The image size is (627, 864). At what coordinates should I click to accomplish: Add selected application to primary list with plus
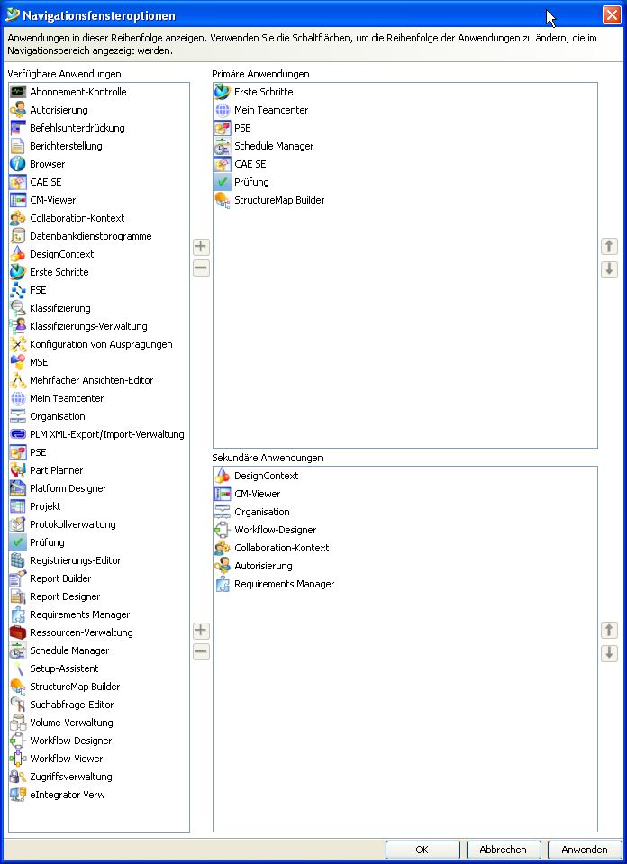(201, 246)
